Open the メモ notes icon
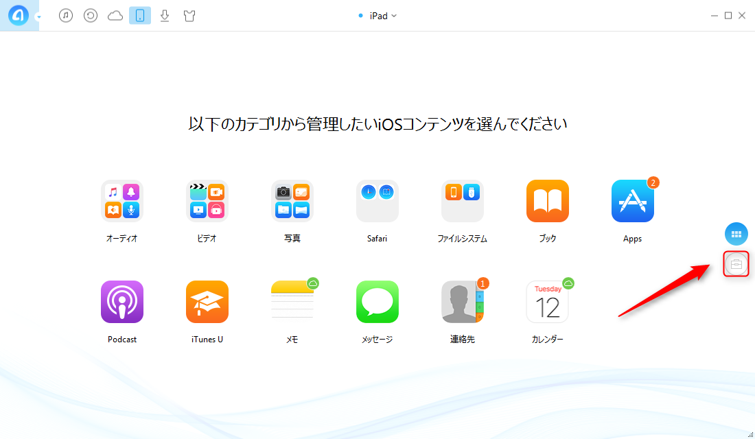Screen dimensions: 755x439 coord(292,302)
